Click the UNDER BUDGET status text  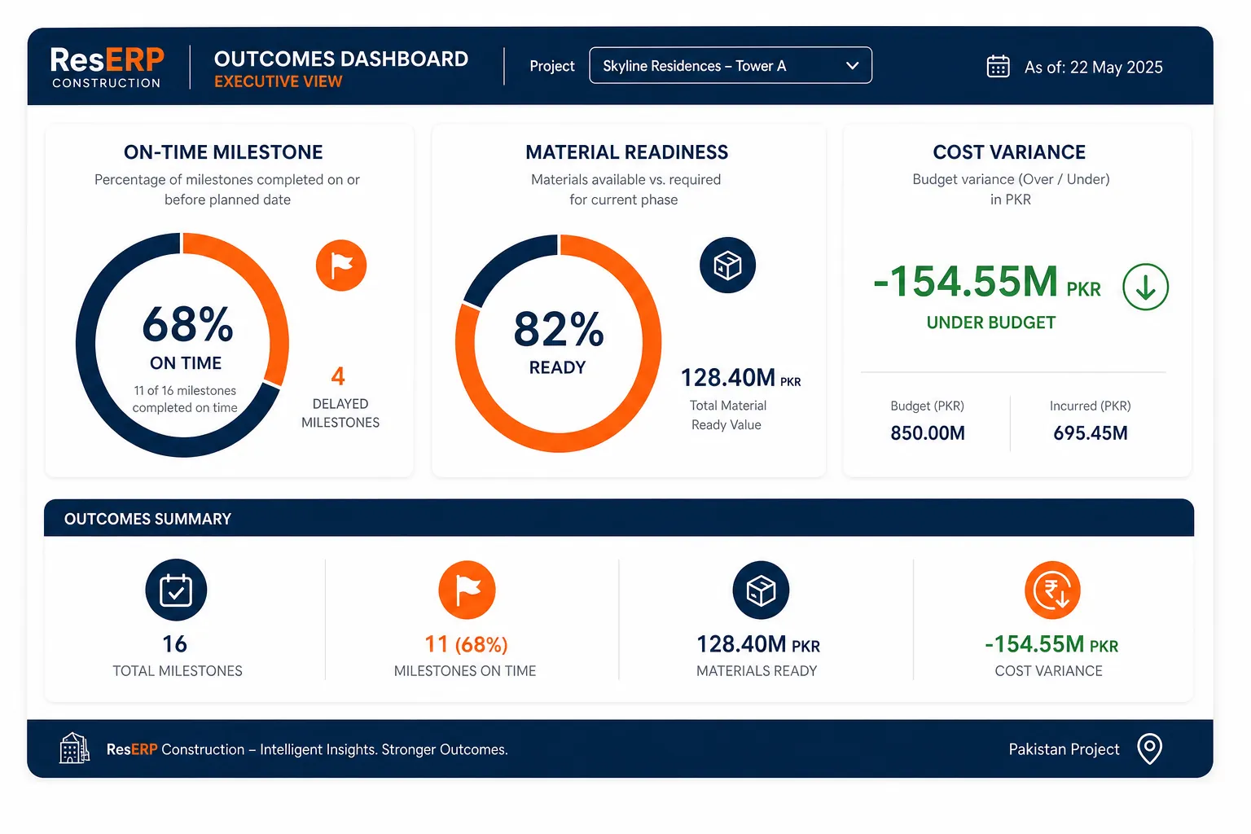pos(991,323)
